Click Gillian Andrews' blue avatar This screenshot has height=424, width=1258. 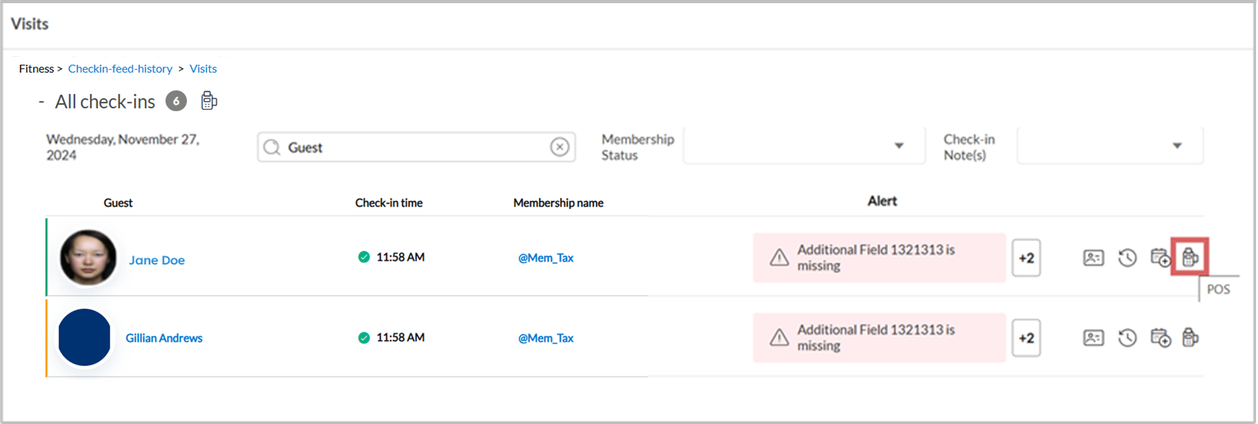84,337
